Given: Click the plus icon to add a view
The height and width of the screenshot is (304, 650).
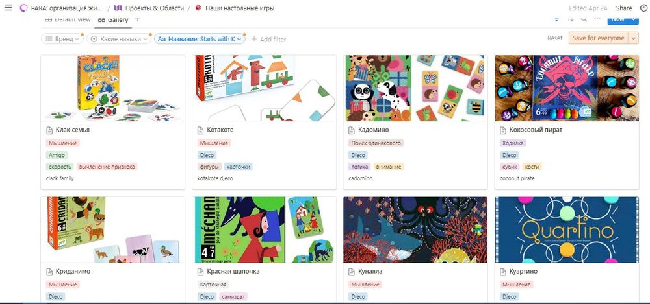Looking at the screenshot, I should [x=138, y=19].
